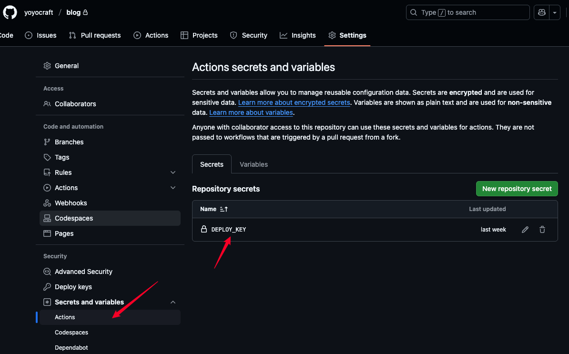Open Tags settings page
Viewport: 569px width, 354px height.
point(110,157)
